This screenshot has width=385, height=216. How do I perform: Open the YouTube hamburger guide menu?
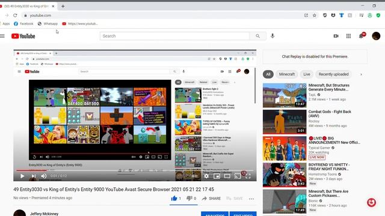coord(2,36)
